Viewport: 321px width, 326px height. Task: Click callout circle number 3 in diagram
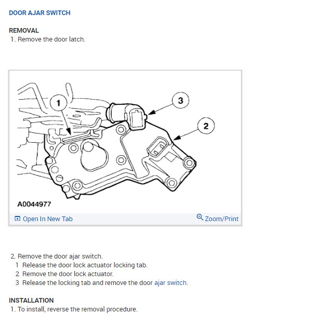click(x=180, y=100)
